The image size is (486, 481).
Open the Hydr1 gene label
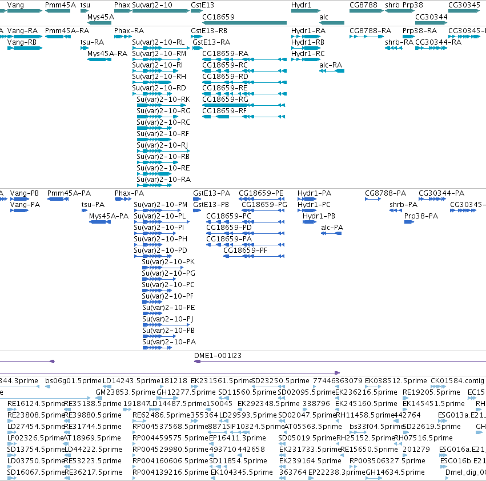tap(302, 5)
